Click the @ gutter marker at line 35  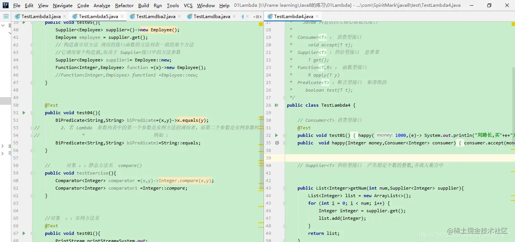pos(277,143)
